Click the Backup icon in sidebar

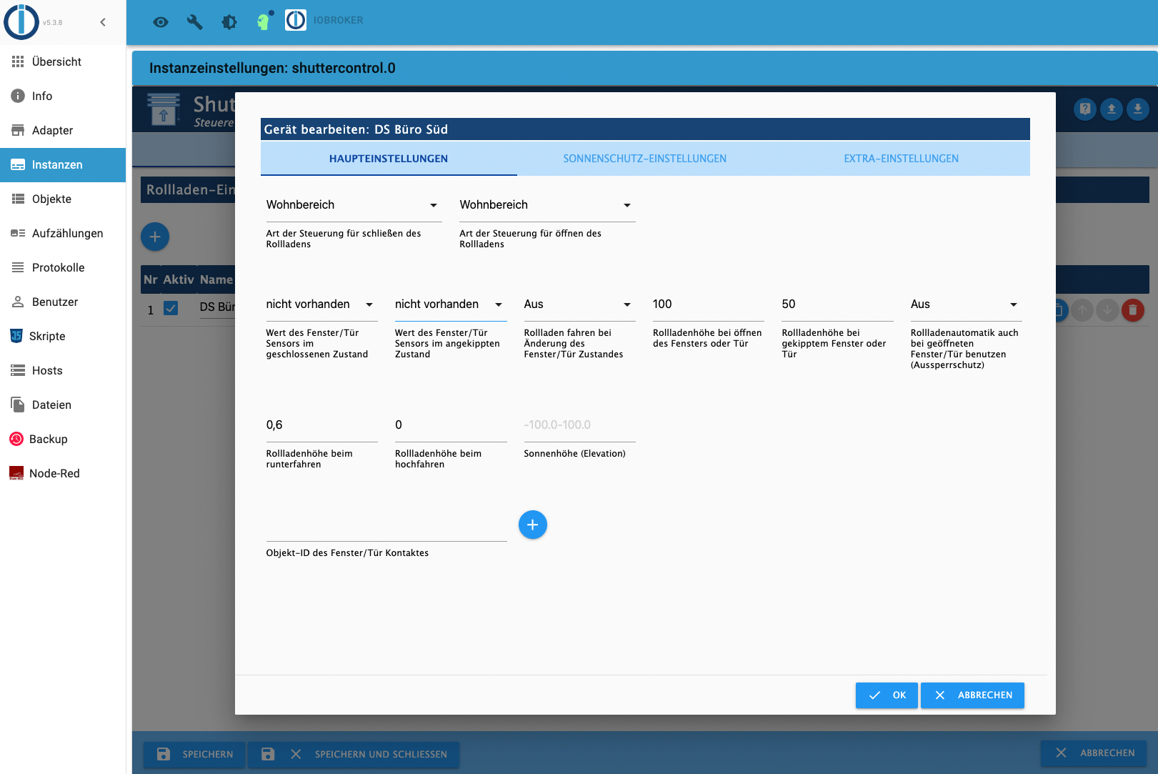[16, 439]
